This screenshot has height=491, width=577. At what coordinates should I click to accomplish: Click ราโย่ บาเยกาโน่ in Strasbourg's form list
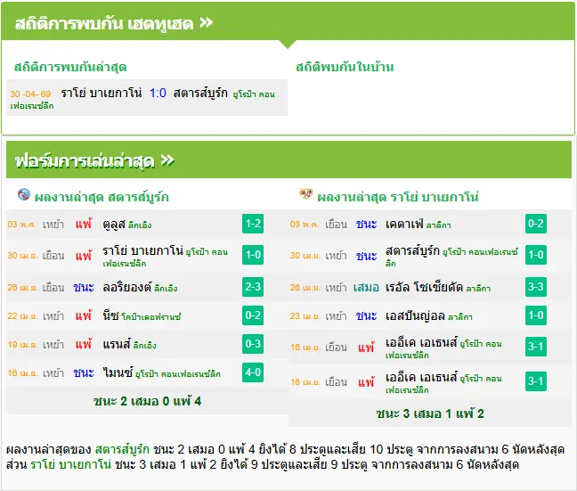coord(142,250)
